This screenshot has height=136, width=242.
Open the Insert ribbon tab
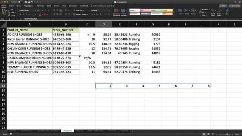click(x=11, y=6)
